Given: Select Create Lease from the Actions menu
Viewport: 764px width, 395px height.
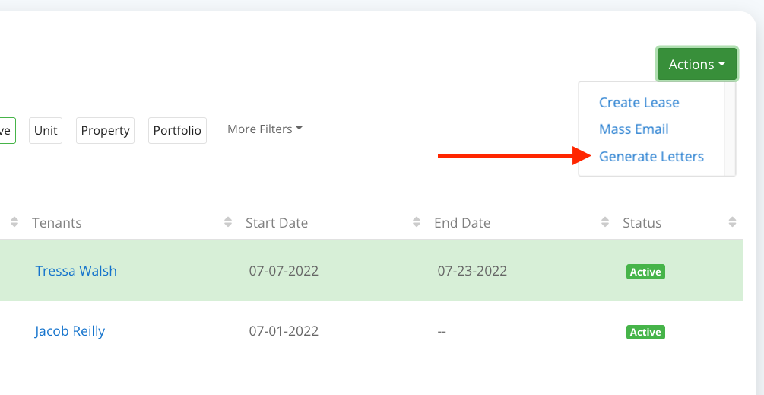Looking at the screenshot, I should point(639,103).
